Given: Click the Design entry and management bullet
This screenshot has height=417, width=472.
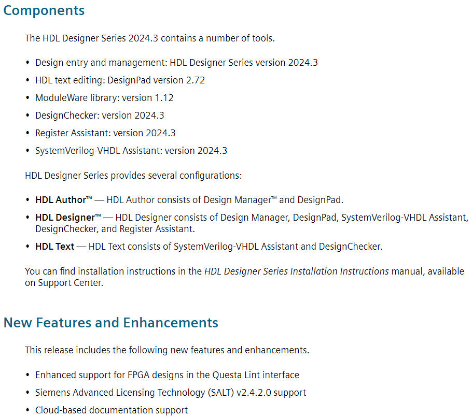Looking at the screenshot, I should coord(176,63).
